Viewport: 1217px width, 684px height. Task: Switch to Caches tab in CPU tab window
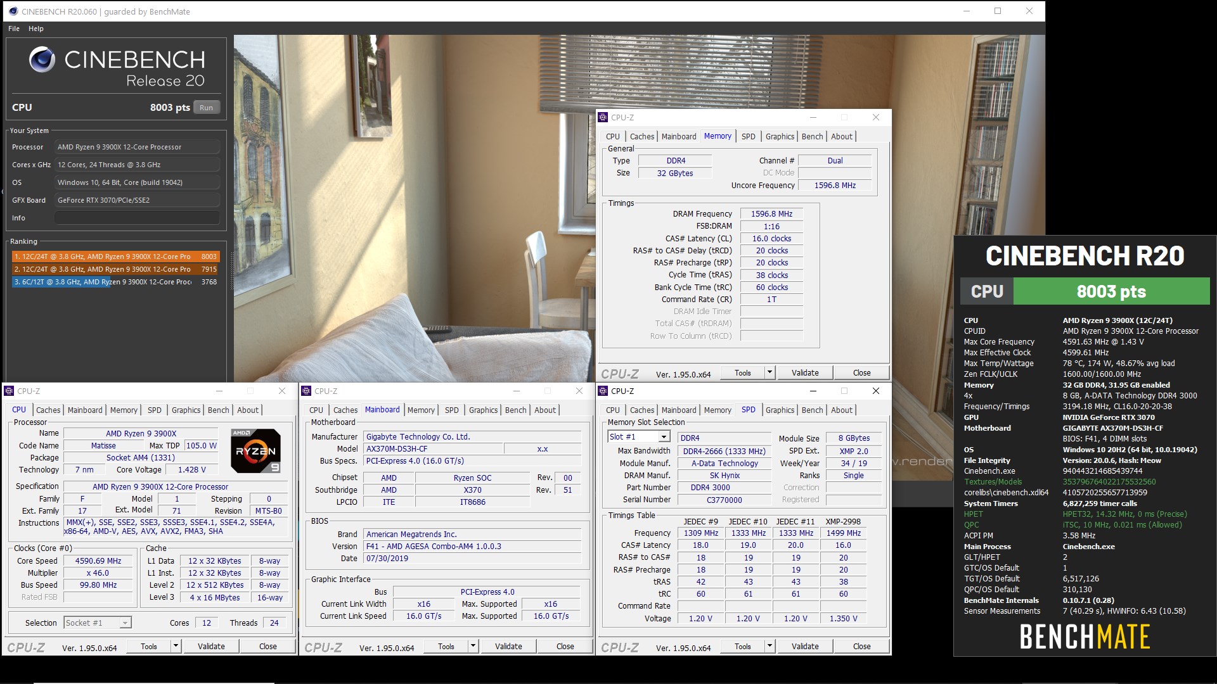(48, 410)
